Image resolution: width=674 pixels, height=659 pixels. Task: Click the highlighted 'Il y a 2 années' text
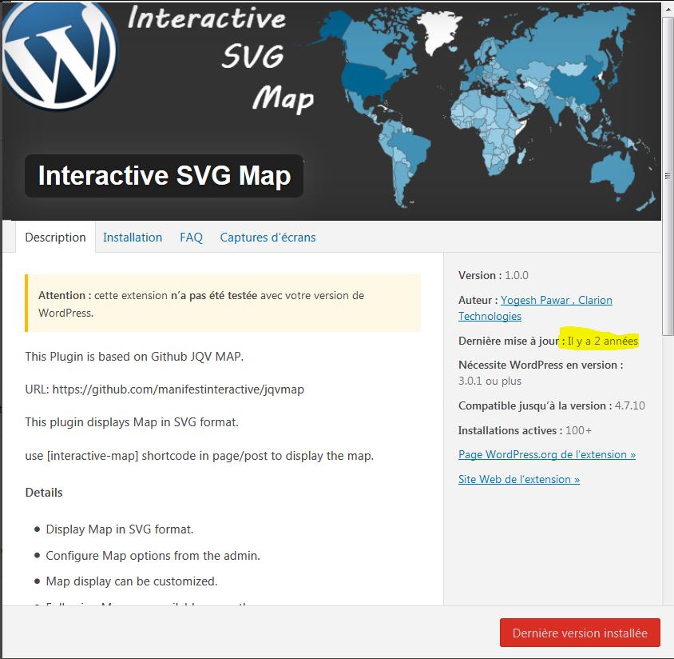pos(602,341)
